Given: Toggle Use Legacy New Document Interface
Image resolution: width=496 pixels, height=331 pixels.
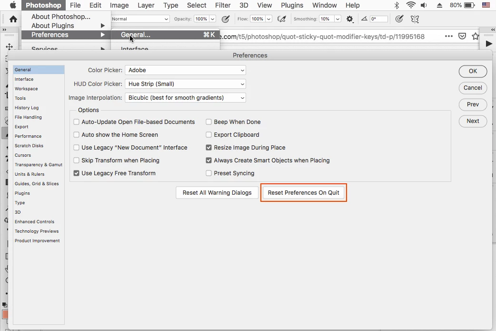Looking at the screenshot, I should pos(76,147).
